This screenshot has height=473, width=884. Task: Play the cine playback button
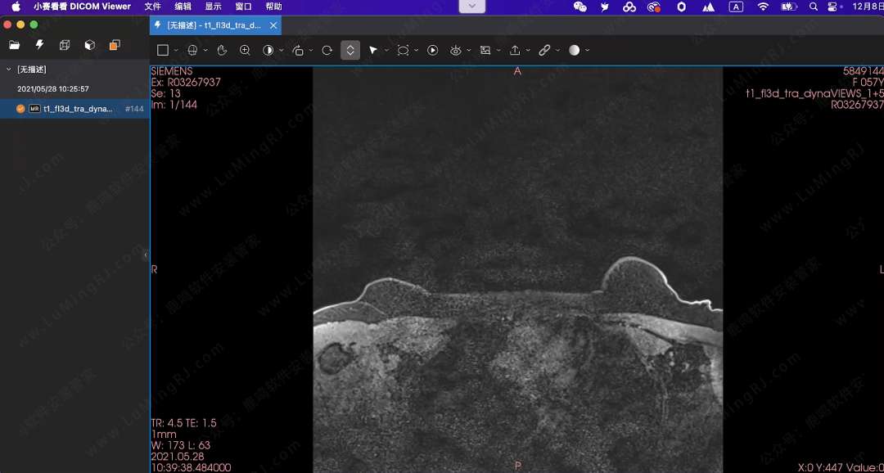pos(433,51)
